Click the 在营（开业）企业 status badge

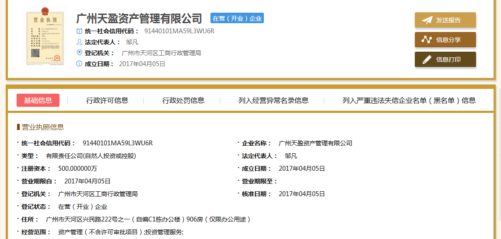237,18
